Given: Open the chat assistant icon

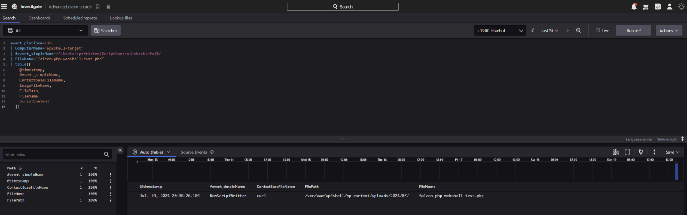Looking at the screenshot, I should click(646, 7).
